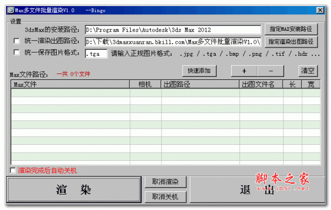Click 指定渲染出图路径 button

pos(291,41)
